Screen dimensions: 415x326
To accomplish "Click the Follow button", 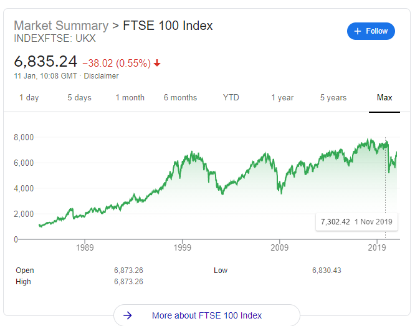I will (x=371, y=31).
